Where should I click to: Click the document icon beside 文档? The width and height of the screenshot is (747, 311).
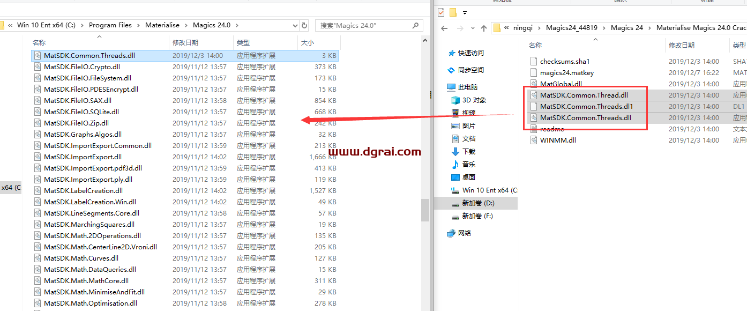[x=455, y=139]
